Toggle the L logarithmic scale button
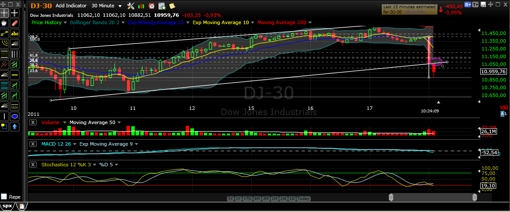 pyautogui.click(x=506, y=113)
